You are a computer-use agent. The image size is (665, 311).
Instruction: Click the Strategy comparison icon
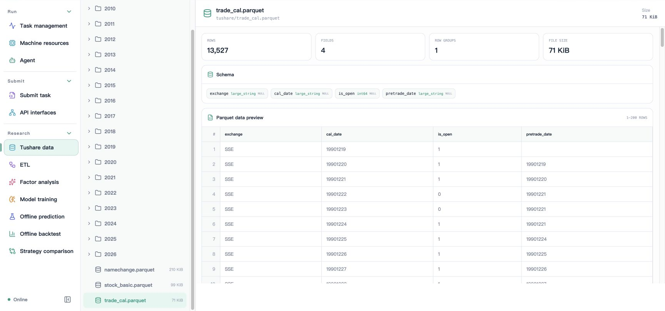click(12, 251)
